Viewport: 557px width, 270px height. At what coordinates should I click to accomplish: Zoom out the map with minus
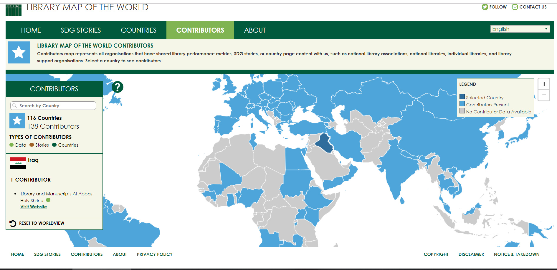click(x=544, y=95)
